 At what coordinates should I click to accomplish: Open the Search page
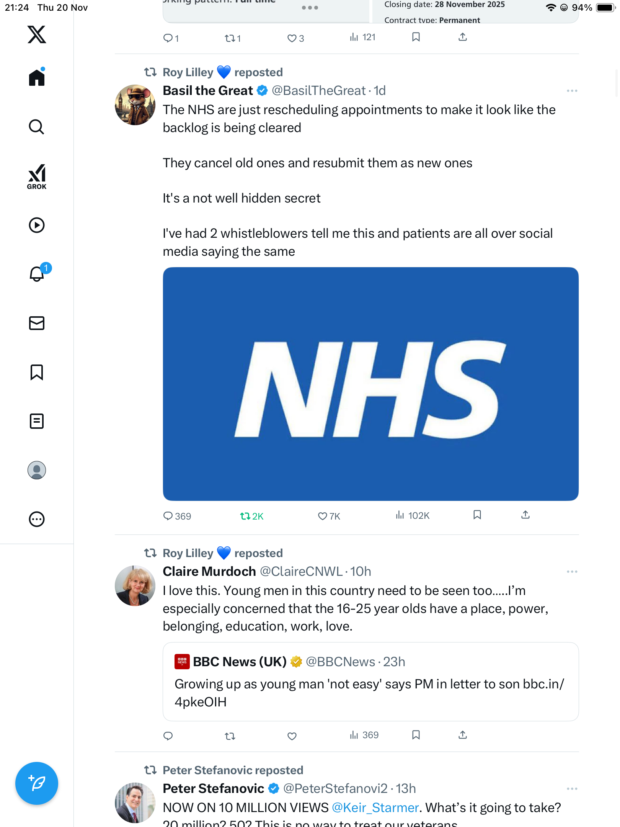37,127
